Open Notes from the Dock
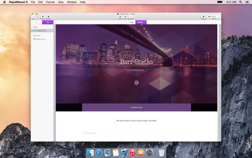Image resolution: width=252 pixels, height=158 pixels. point(115,153)
